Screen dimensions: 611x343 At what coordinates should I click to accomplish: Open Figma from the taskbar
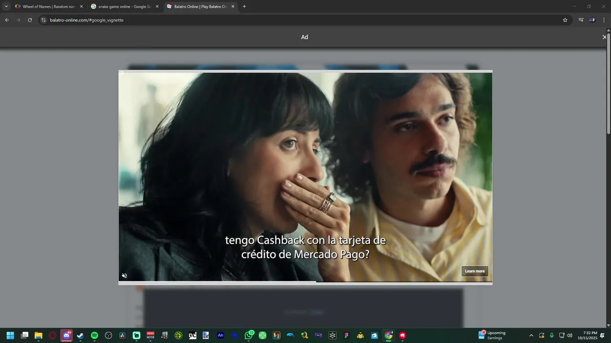pos(347,335)
